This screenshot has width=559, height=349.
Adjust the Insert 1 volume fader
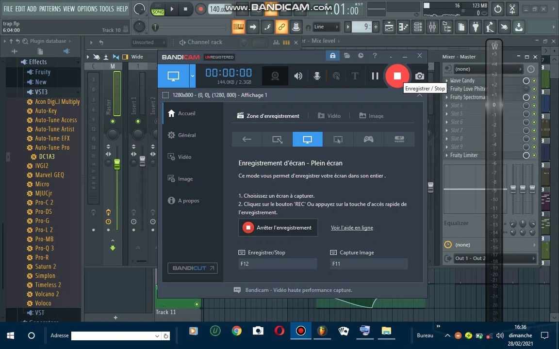click(x=142, y=161)
